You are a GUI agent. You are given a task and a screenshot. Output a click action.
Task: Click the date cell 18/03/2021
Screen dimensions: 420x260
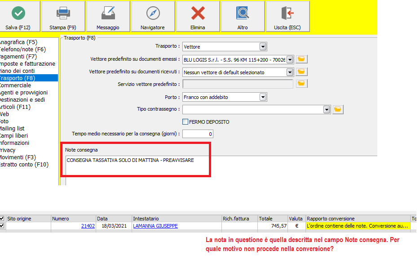point(114,226)
